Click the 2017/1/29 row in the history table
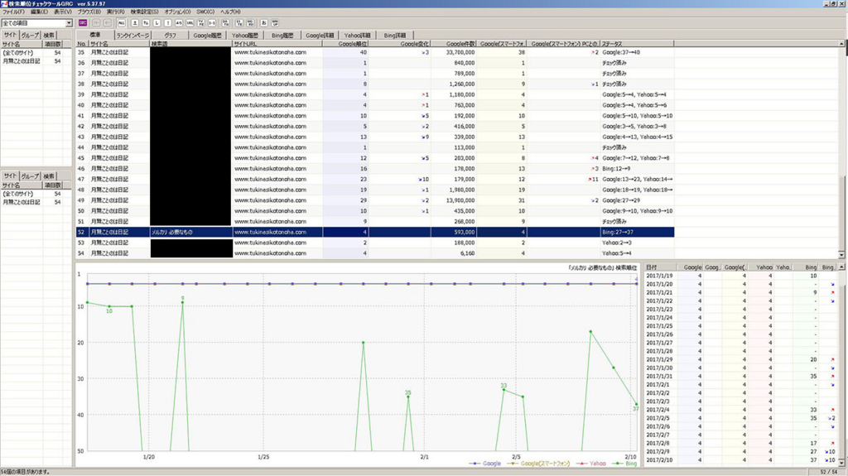This screenshot has height=476, width=848. (x=741, y=360)
